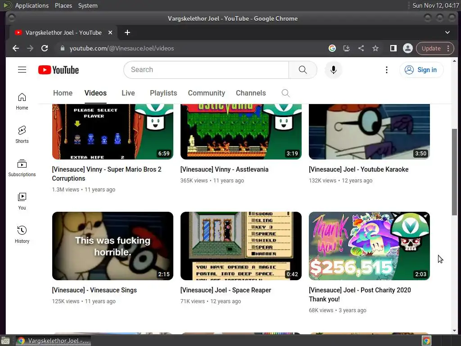Click the Google icon in the address bar
This screenshot has width=461, height=346.
tap(332, 48)
